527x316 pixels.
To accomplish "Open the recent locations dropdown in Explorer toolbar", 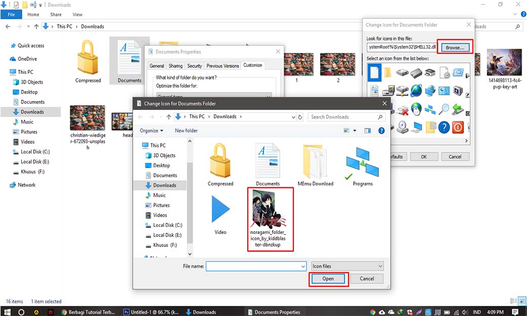I will click(x=28, y=26).
